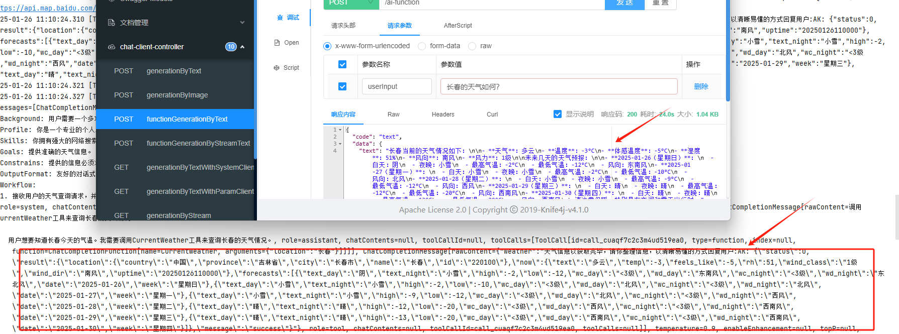The width and height of the screenshot is (899, 334).
Task: Open generationByTextWithSystemClient GET endpoint
Action: click(175, 167)
